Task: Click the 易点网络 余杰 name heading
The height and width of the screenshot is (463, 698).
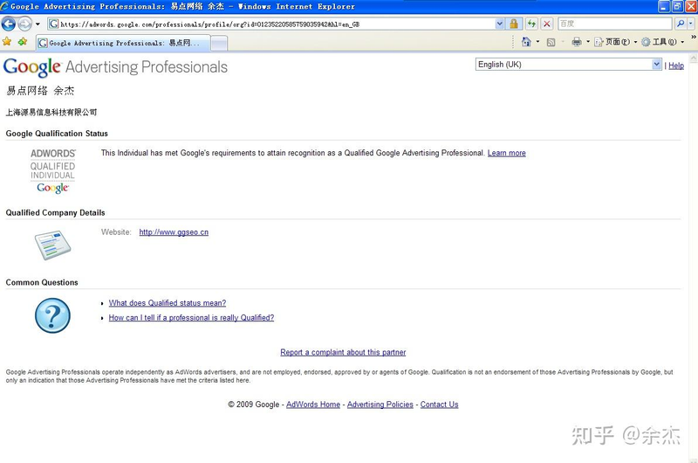Action: 40,91
